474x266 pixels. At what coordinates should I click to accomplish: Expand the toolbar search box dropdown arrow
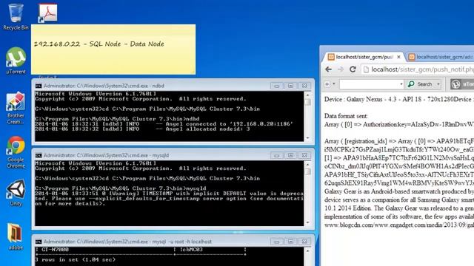tap(401, 84)
